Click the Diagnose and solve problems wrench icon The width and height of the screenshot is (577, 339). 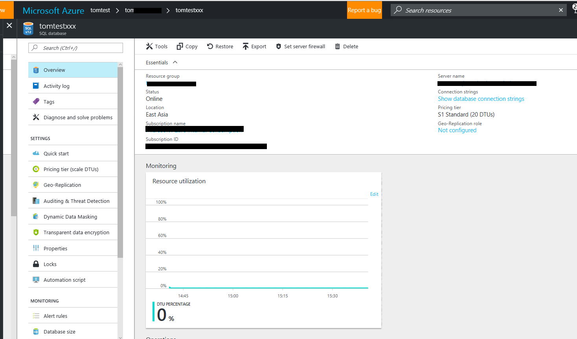tap(36, 117)
